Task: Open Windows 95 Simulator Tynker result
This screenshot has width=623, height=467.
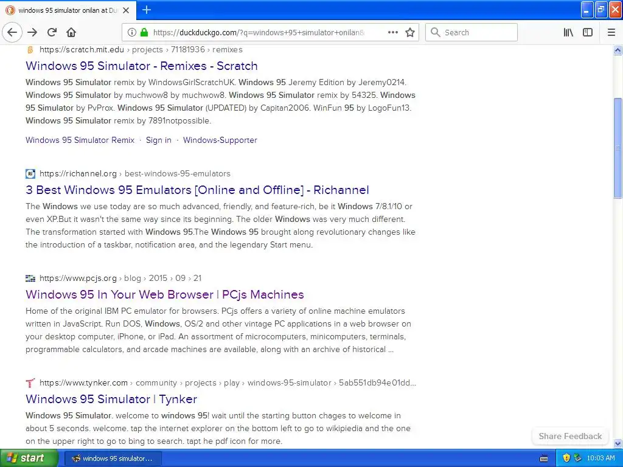Action: coord(111,399)
